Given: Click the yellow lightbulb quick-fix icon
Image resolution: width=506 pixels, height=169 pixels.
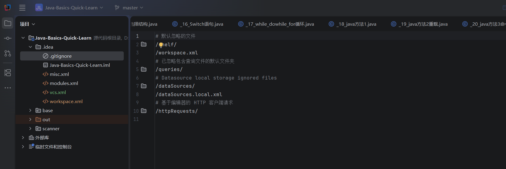Looking at the screenshot, I should tap(161, 45).
